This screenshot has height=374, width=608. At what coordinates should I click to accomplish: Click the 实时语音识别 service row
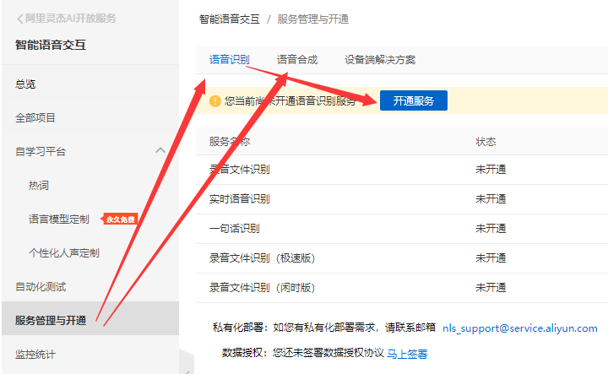402,199
